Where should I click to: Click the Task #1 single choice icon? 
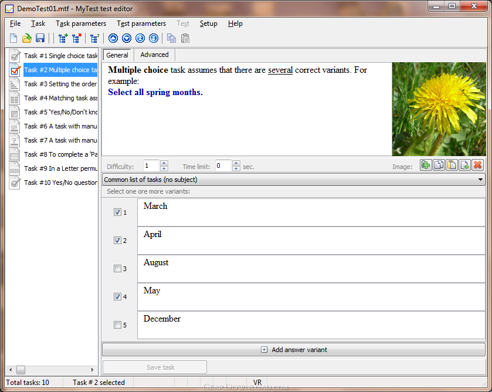tap(15, 56)
